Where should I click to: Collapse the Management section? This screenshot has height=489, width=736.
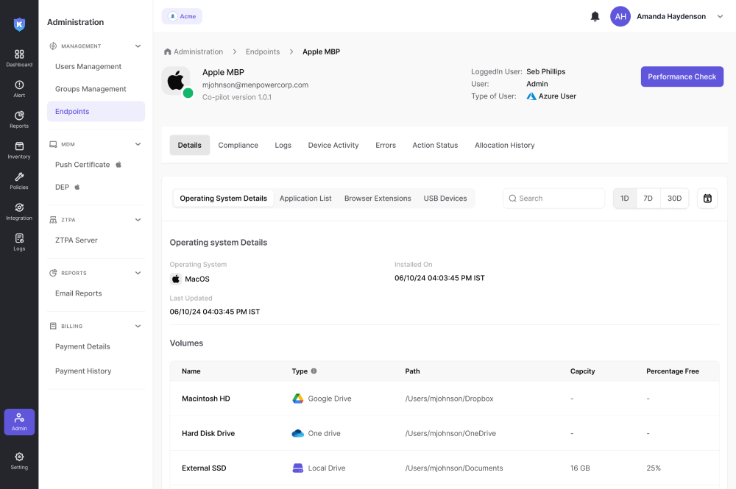138,46
